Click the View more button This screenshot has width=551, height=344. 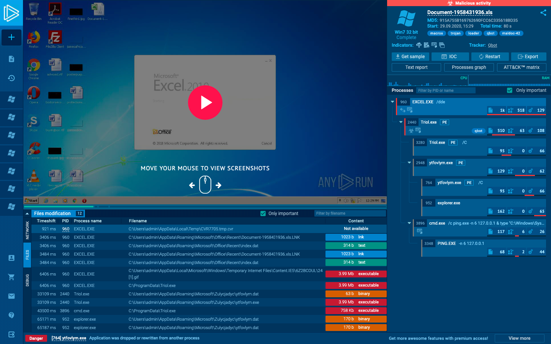pos(519,338)
